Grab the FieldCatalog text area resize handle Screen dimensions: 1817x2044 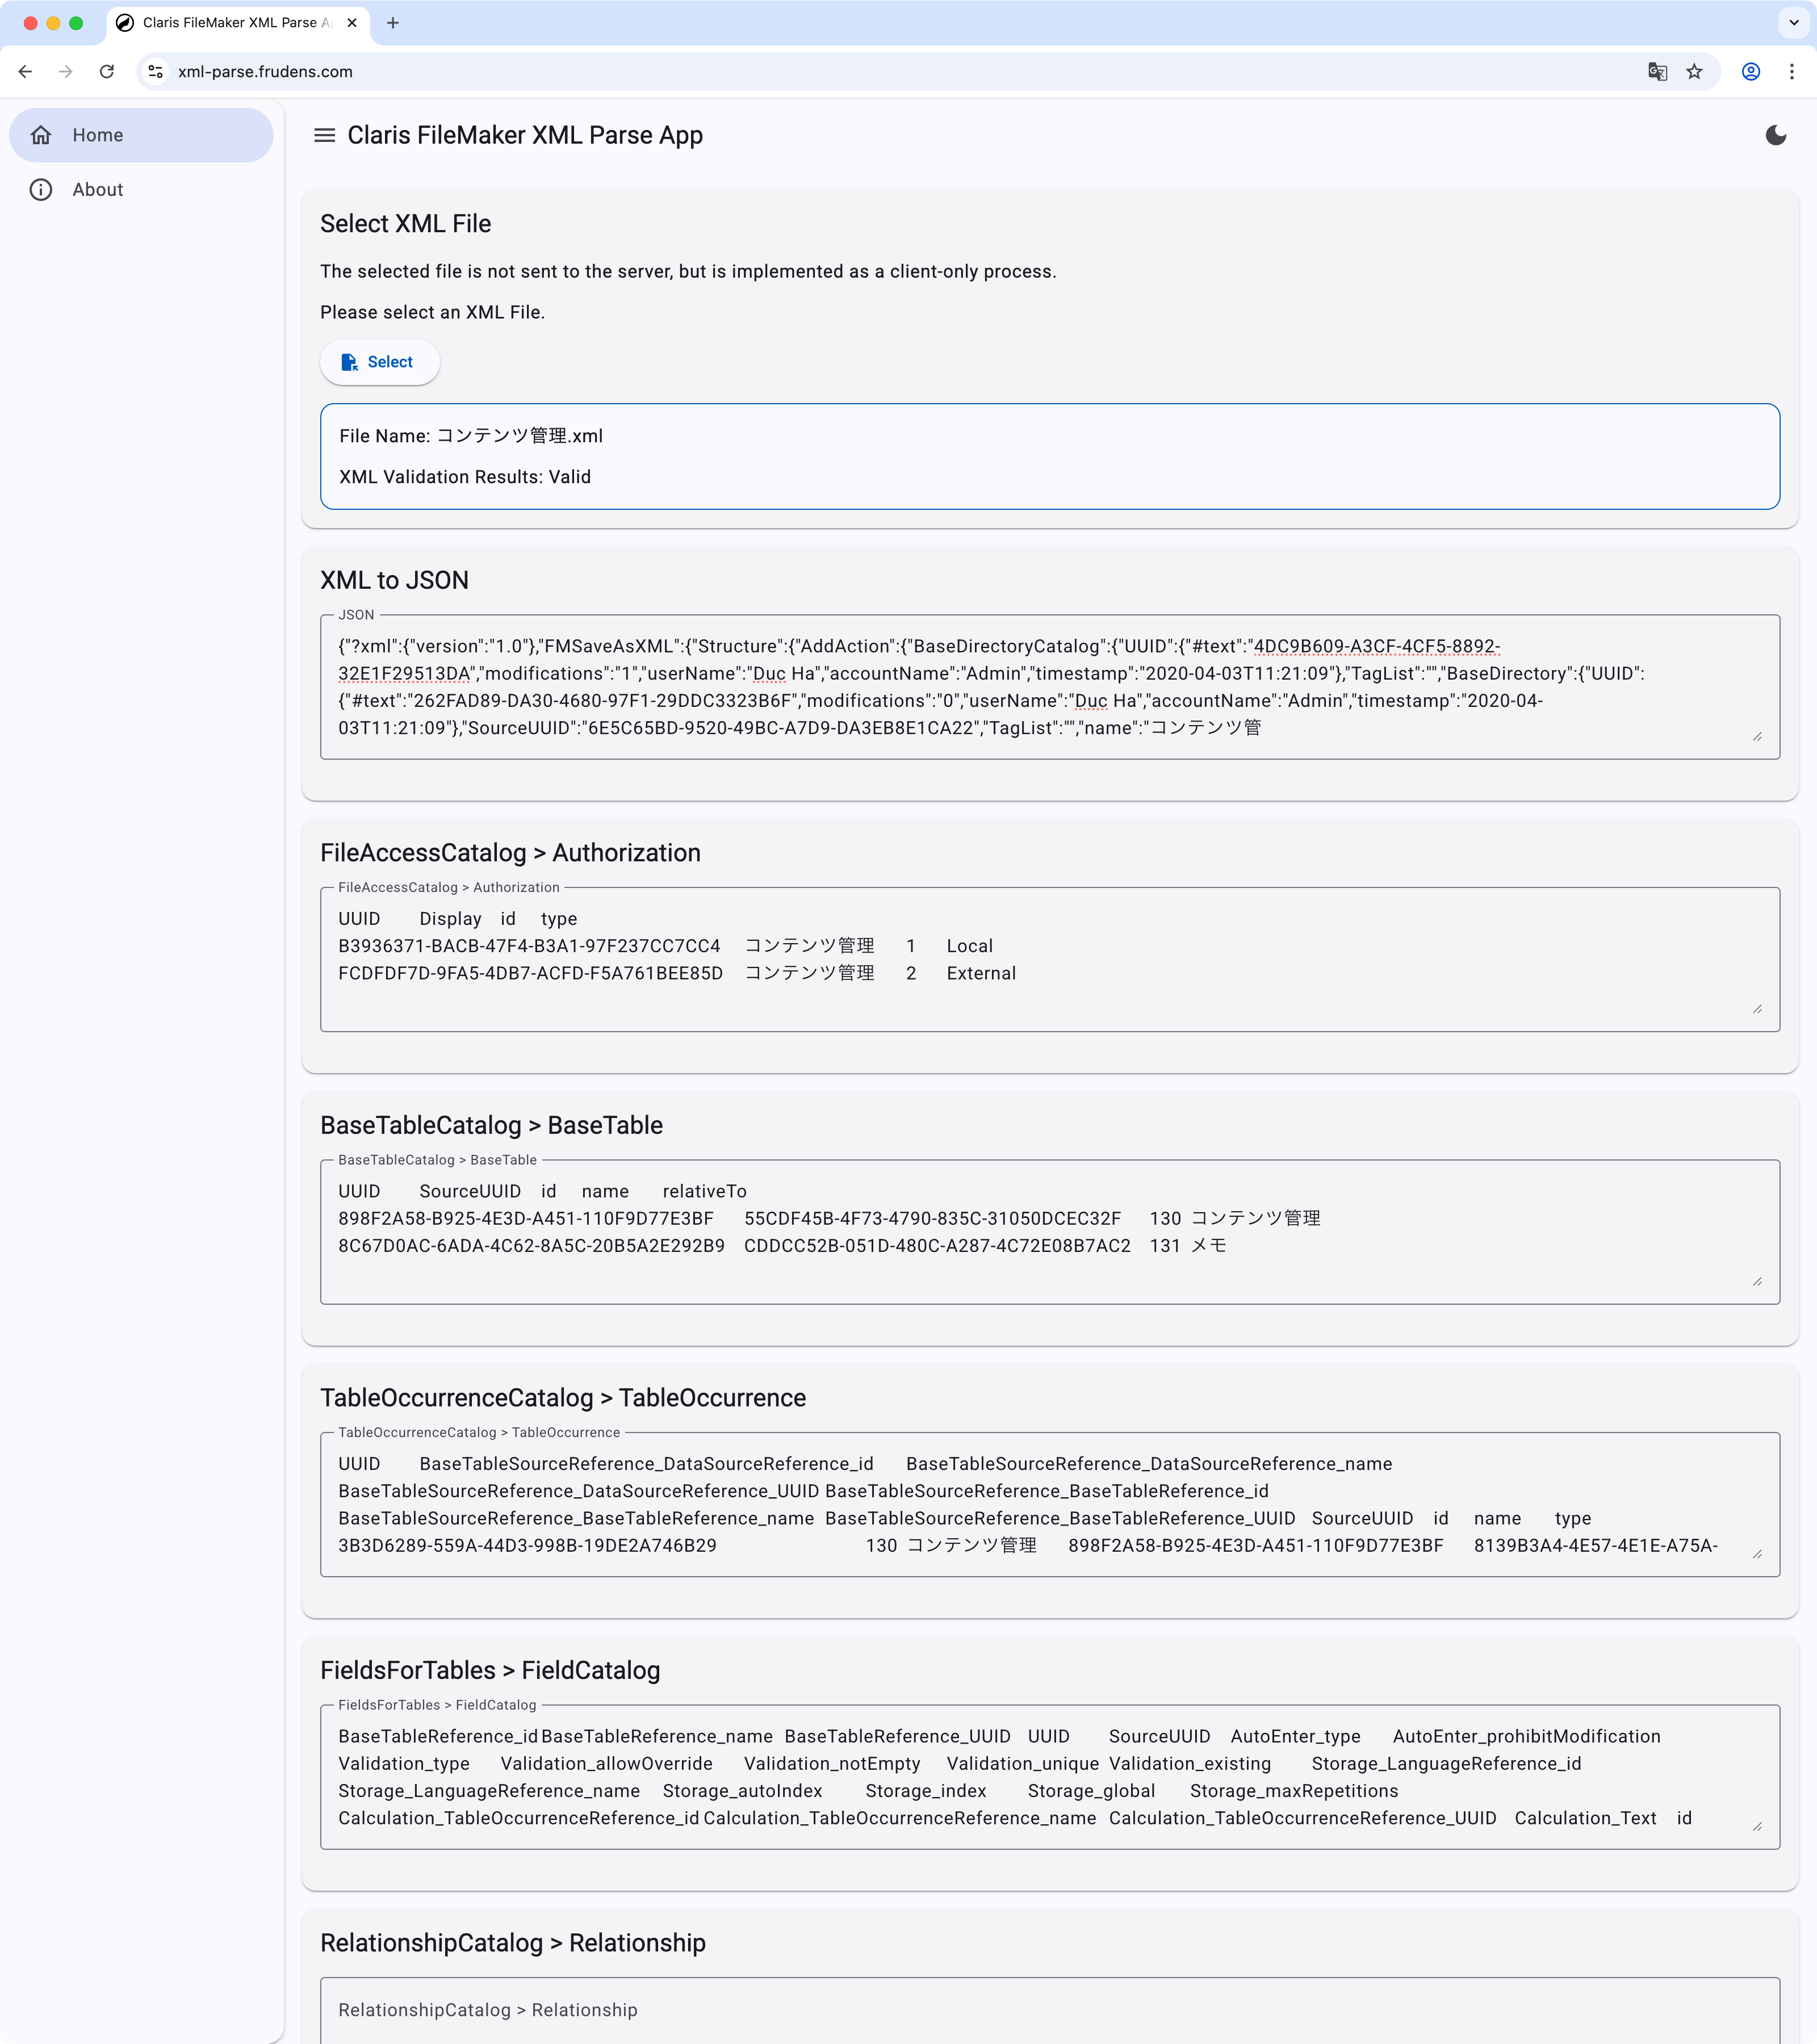pos(1757,1827)
